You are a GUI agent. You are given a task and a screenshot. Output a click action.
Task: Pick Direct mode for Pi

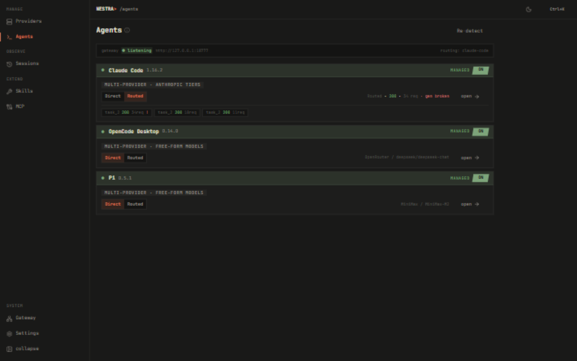[113, 204]
